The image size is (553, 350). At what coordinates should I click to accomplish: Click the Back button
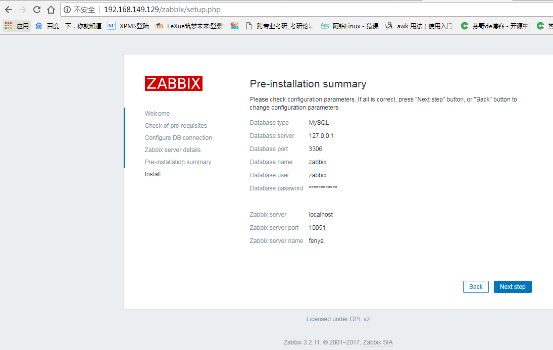click(x=476, y=287)
